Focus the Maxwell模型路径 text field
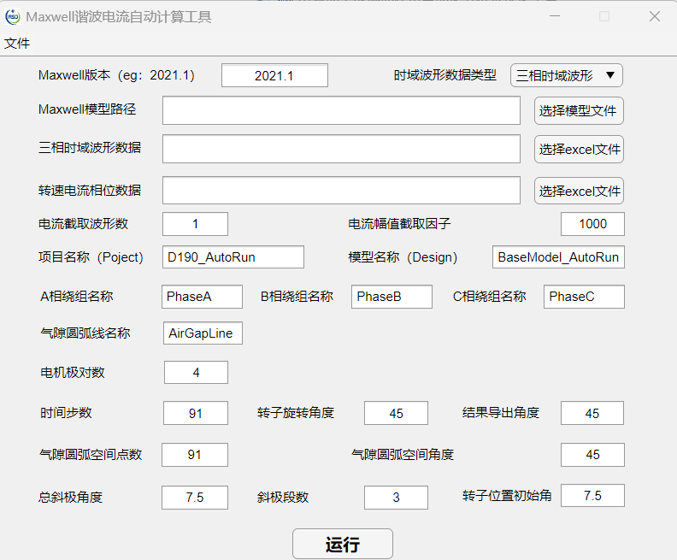This screenshot has width=677, height=560. pos(341,110)
